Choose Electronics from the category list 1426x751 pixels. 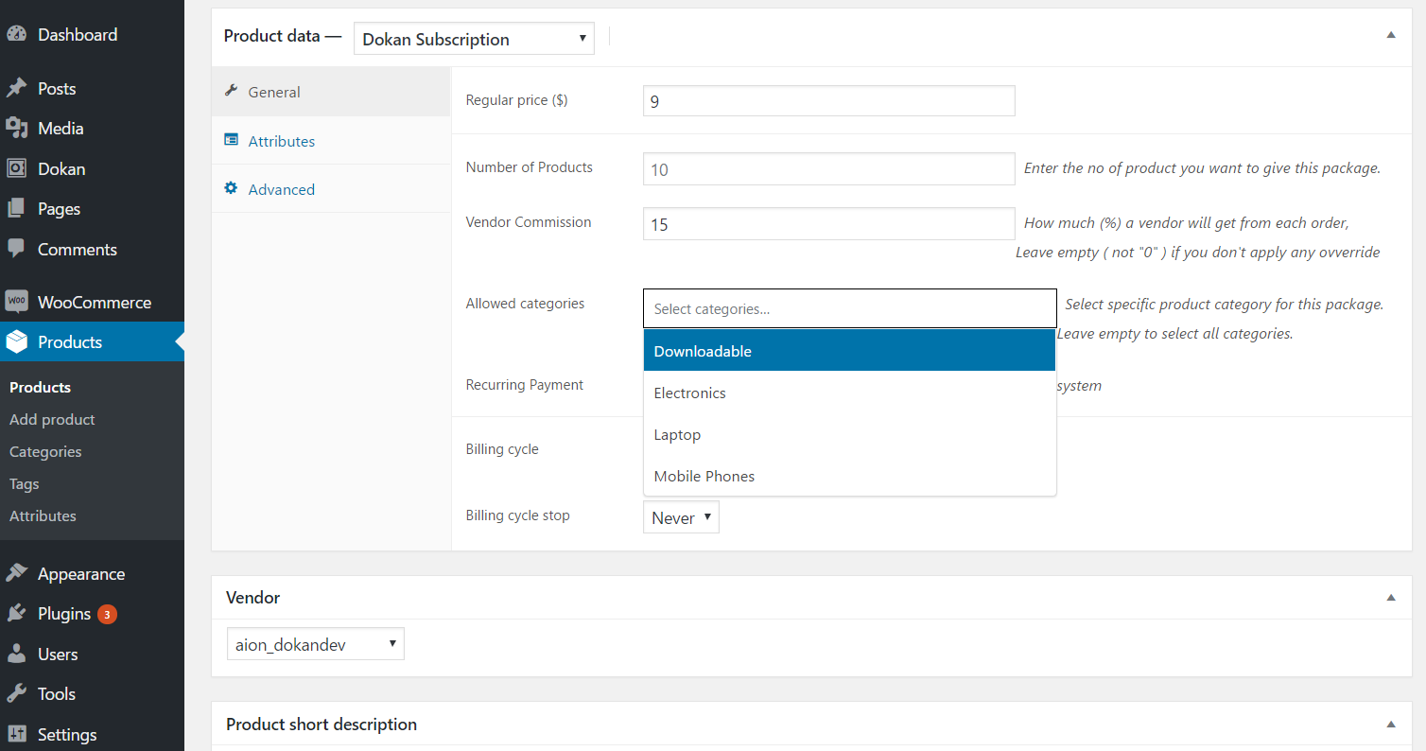click(849, 393)
